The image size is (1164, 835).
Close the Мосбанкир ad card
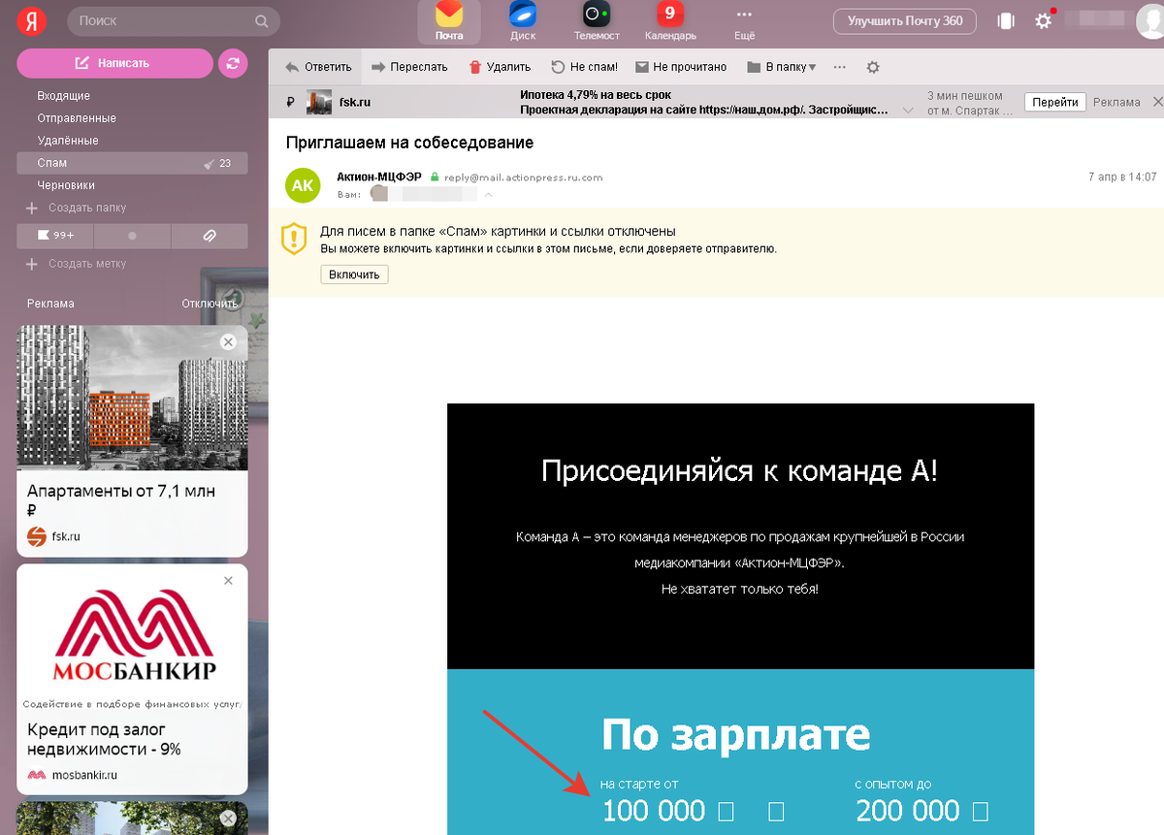click(228, 581)
